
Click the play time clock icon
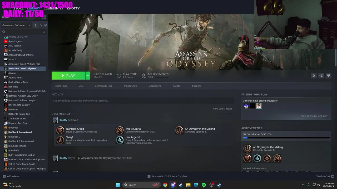[x=119, y=76]
